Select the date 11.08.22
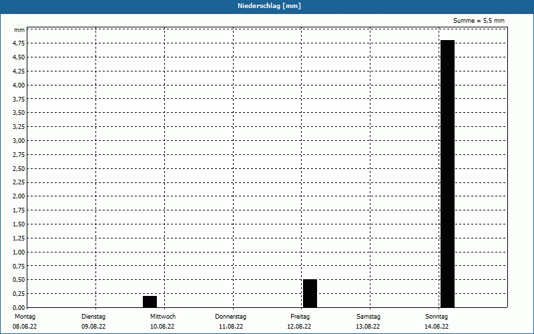534x334 pixels. click(x=231, y=327)
